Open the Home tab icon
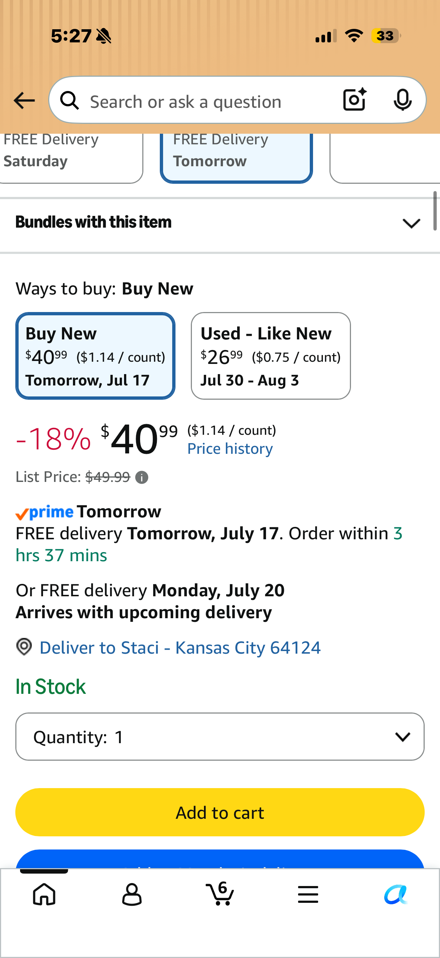This screenshot has height=958, width=440. 44,894
